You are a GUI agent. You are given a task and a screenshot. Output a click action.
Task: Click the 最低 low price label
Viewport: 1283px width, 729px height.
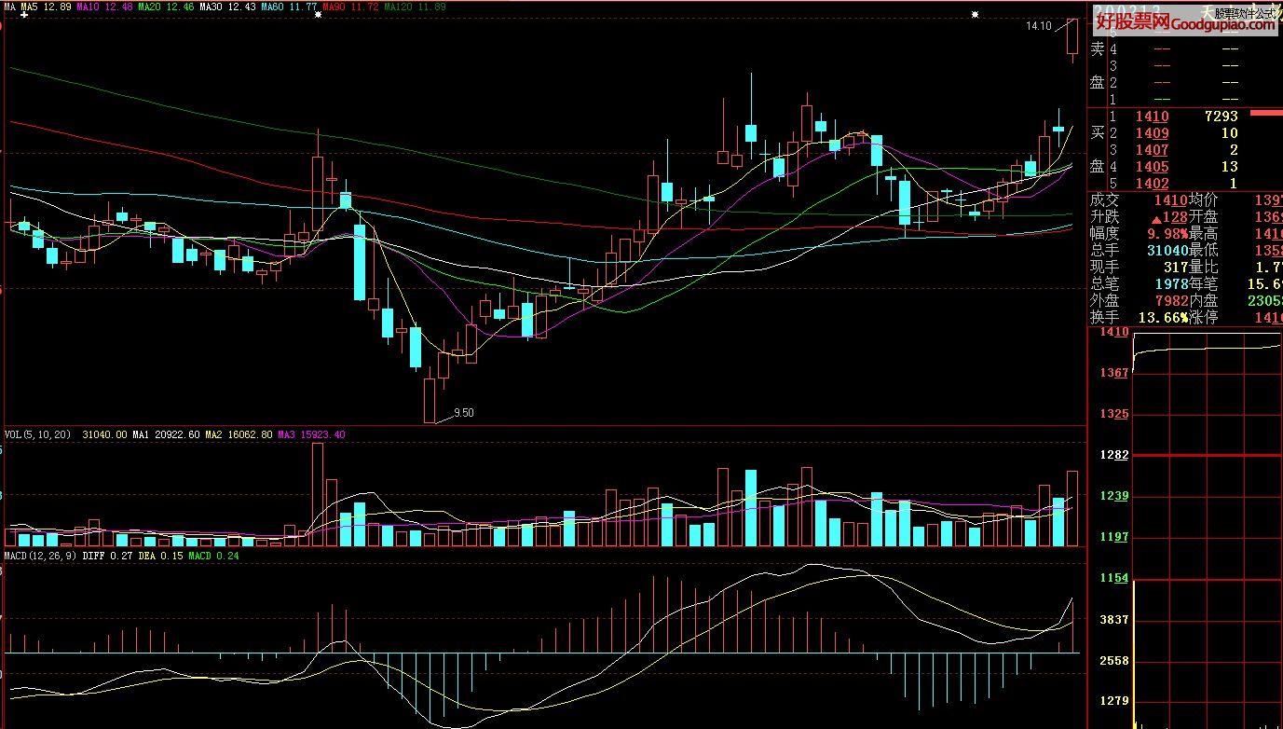[x=1204, y=250]
